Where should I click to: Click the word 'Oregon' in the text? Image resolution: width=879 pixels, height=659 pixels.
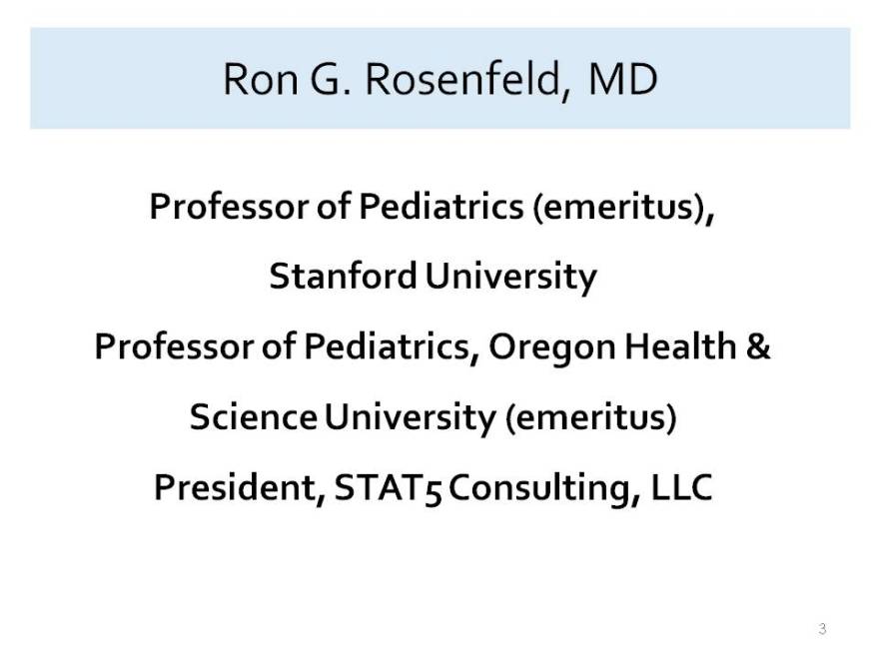coord(551,347)
